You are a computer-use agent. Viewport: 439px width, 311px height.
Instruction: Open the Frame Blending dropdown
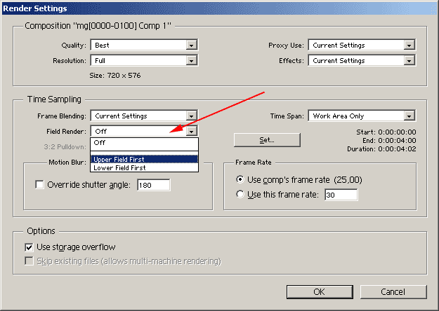(x=191, y=116)
